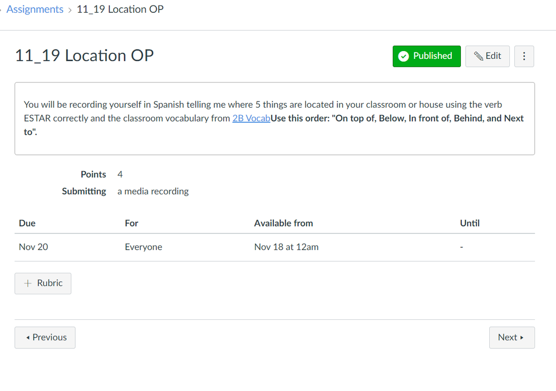Open the three-dot more options menu

[524, 56]
